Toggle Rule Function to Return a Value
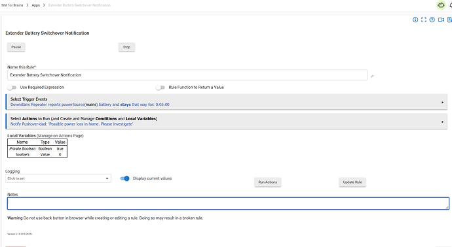The width and height of the screenshot is (452, 247). [160, 88]
